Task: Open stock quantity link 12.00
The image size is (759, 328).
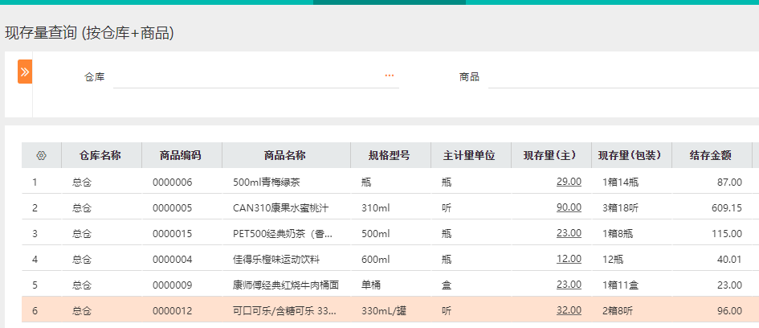Action: coord(569,259)
